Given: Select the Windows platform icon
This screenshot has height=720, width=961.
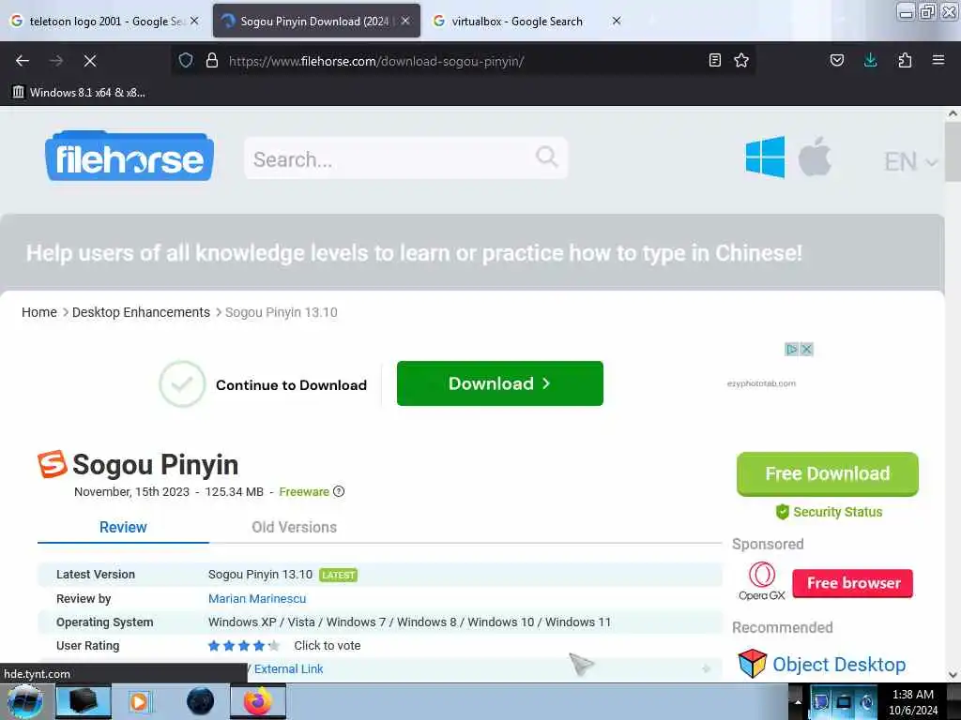Looking at the screenshot, I should (x=765, y=157).
